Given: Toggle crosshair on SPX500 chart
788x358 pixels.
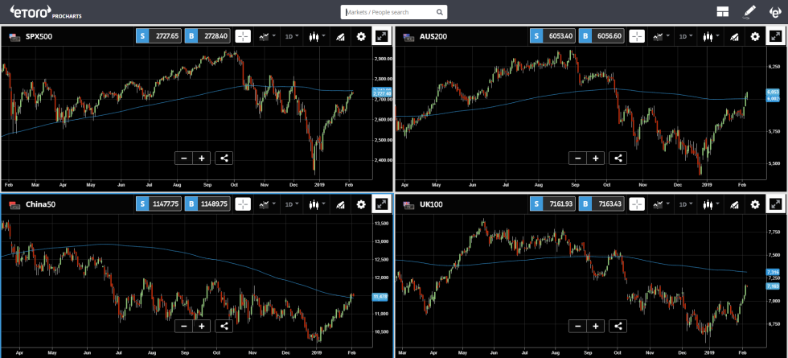Looking at the screenshot, I should [x=243, y=36].
